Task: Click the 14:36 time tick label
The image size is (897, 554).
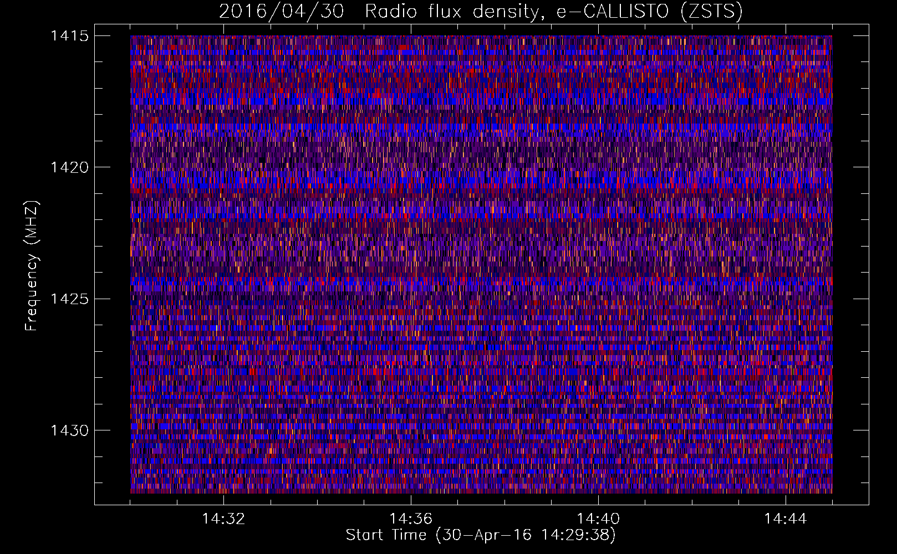Action: [x=411, y=519]
